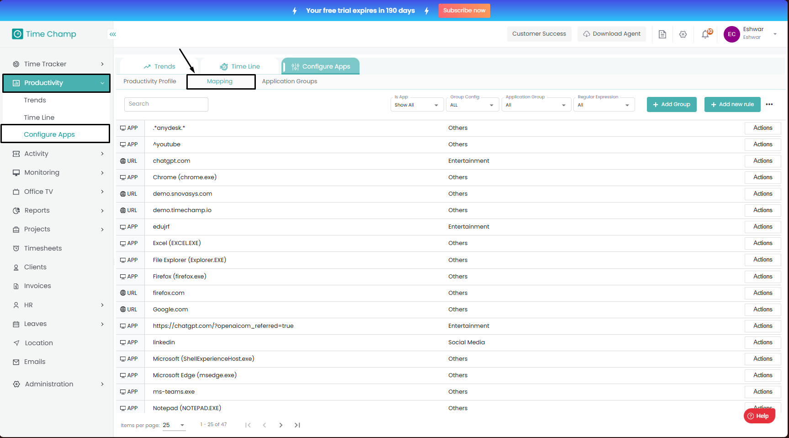Image resolution: width=789 pixels, height=438 pixels.
Task: Open Actions for the Google.com row
Action: click(x=763, y=310)
